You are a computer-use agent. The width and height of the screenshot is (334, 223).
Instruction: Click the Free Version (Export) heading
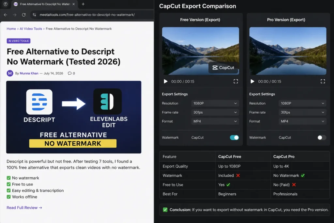(200, 20)
